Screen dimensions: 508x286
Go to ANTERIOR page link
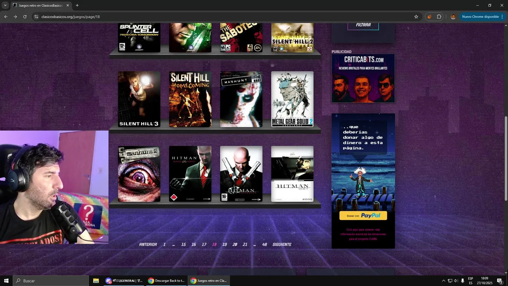tap(148, 245)
